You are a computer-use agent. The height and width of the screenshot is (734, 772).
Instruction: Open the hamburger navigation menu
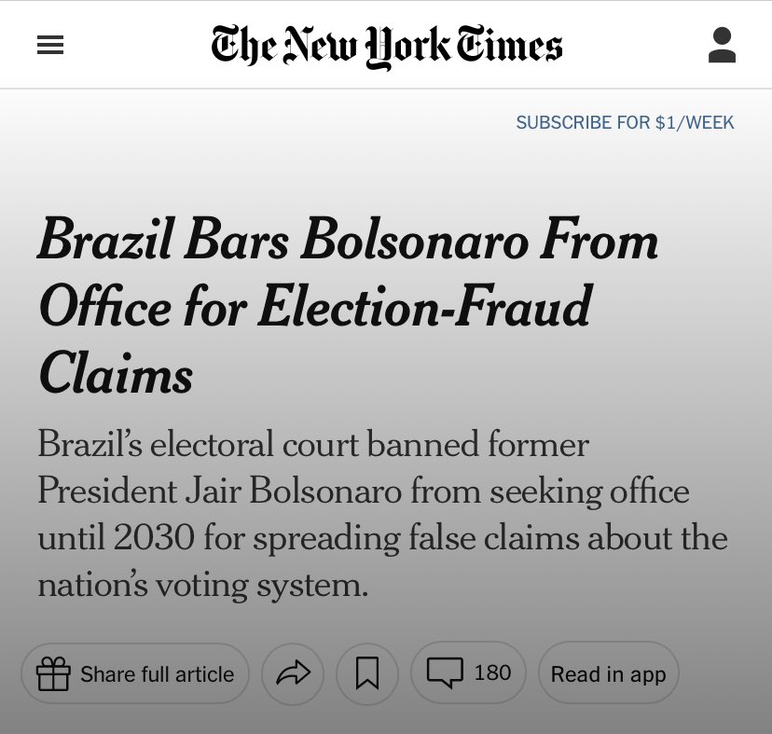click(x=50, y=46)
